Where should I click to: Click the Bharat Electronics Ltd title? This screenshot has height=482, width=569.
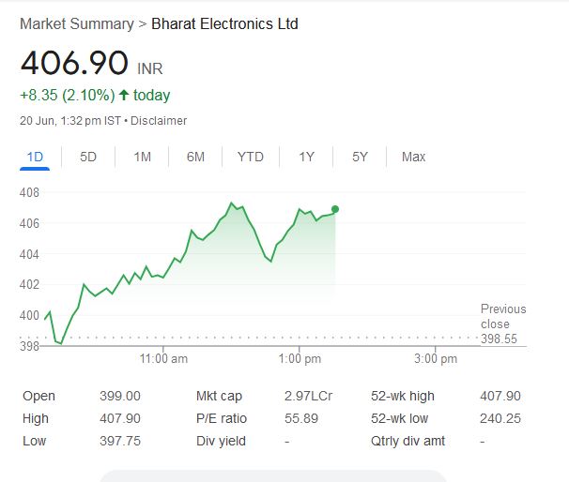(224, 23)
